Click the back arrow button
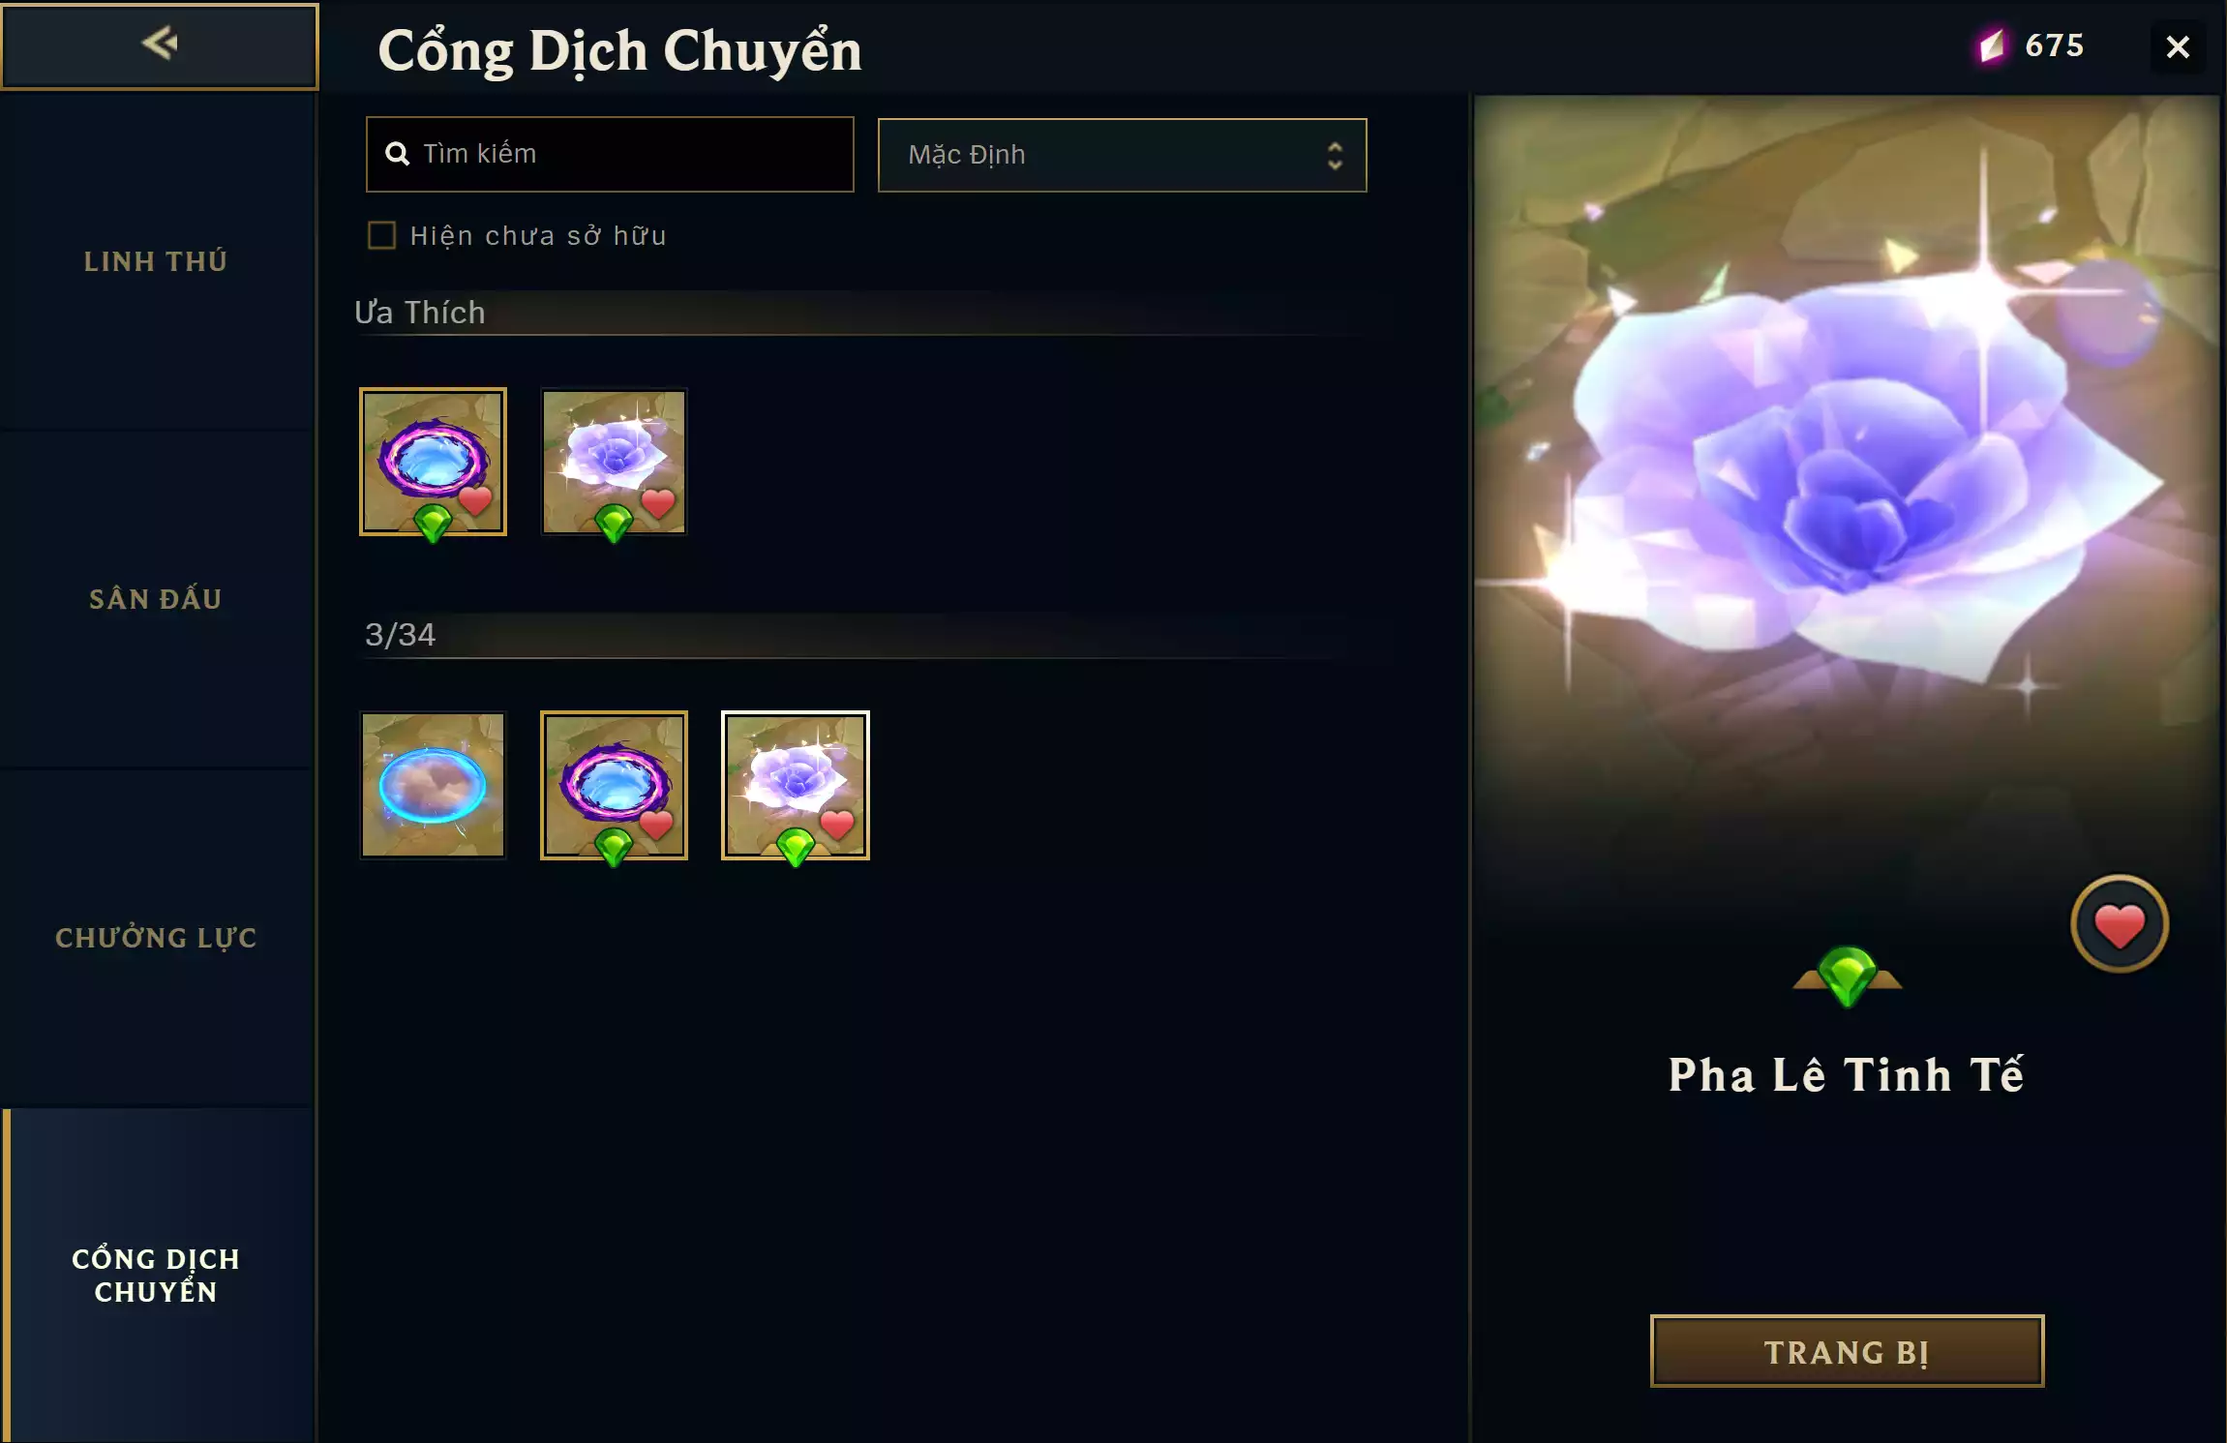The image size is (2227, 1443). tap(160, 45)
